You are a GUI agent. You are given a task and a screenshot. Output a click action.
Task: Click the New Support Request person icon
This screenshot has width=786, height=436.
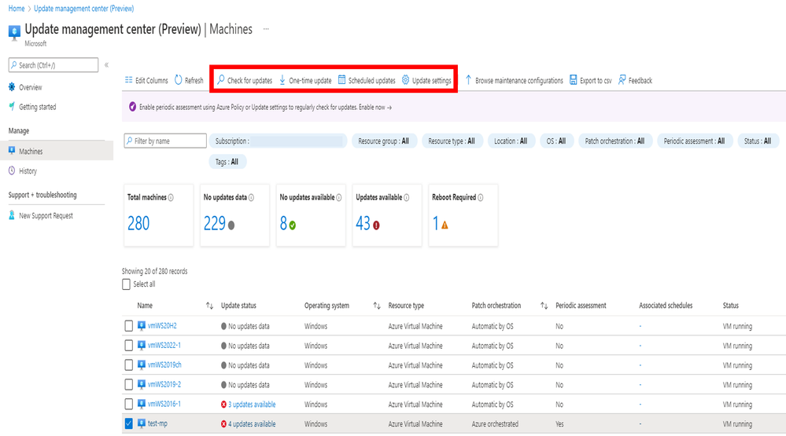coord(12,215)
